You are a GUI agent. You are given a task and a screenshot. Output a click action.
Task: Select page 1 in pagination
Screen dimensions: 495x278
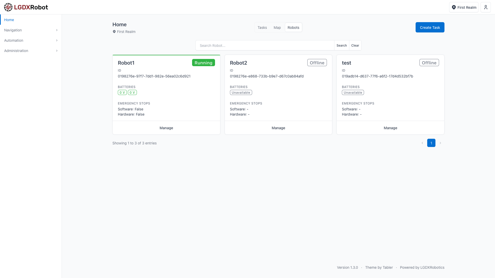pyautogui.click(x=431, y=143)
